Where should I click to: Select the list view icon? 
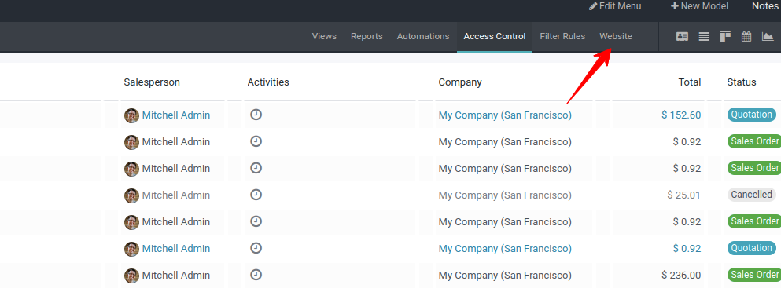pos(704,36)
